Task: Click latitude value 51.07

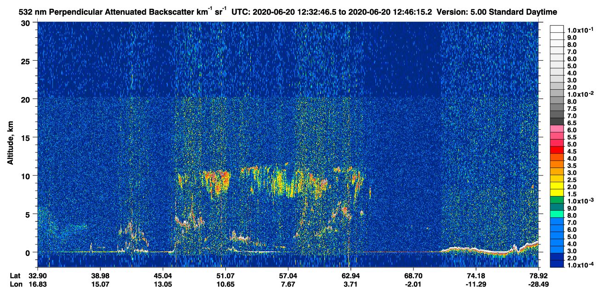Action: [225, 276]
